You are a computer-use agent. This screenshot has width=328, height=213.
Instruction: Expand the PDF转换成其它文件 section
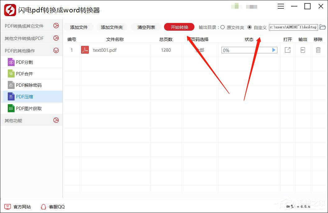click(56, 26)
